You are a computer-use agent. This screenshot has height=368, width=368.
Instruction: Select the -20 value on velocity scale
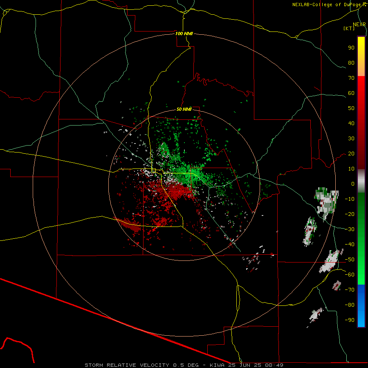point(350,214)
